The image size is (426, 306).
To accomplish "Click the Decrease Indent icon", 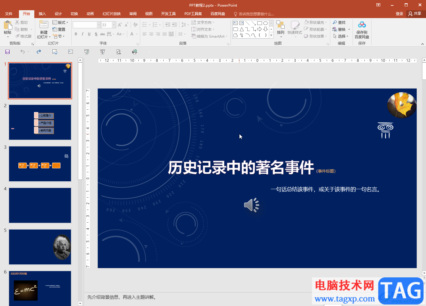I will click(x=168, y=25).
